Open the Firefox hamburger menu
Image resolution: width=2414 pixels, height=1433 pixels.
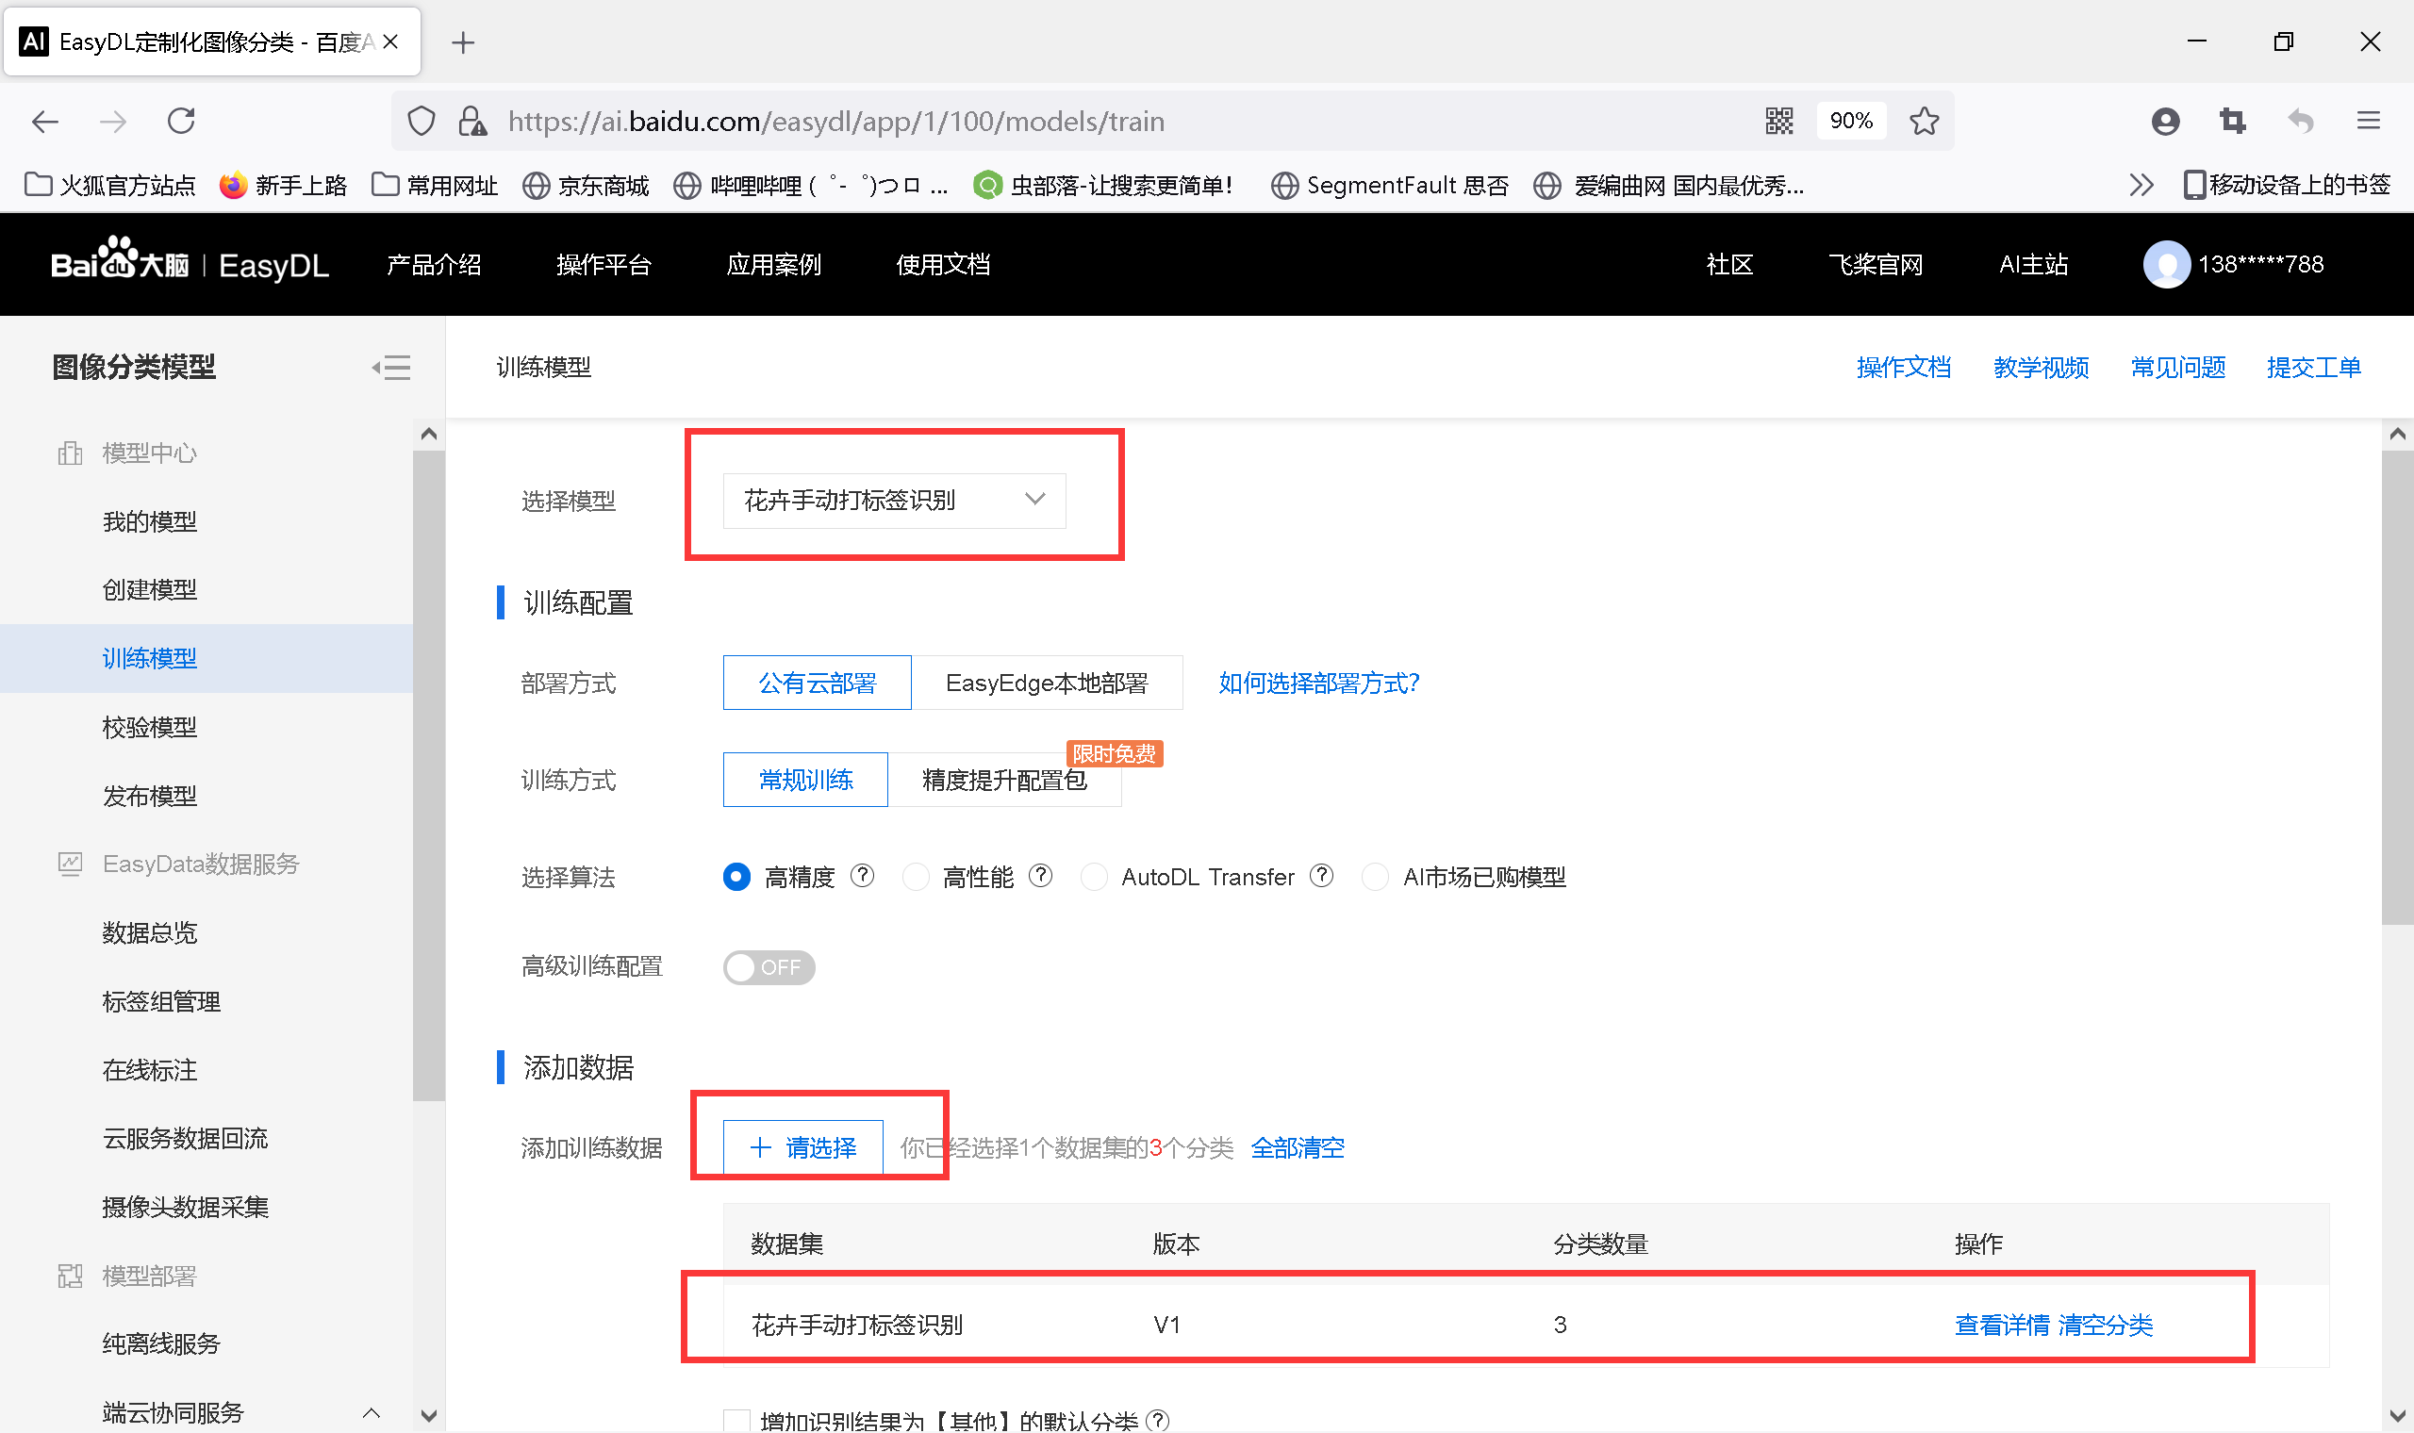point(2368,121)
